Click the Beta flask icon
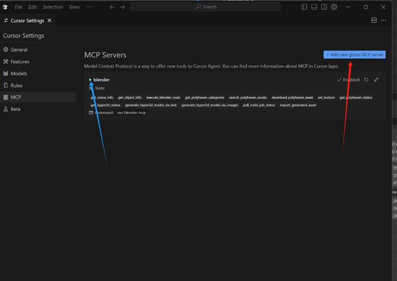Image resolution: width=397 pixels, height=281 pixels. (6, 109)
